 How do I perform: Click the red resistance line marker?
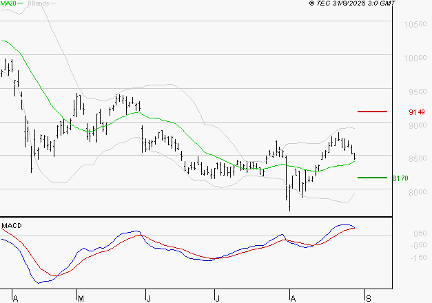click(x=371, y=111)
